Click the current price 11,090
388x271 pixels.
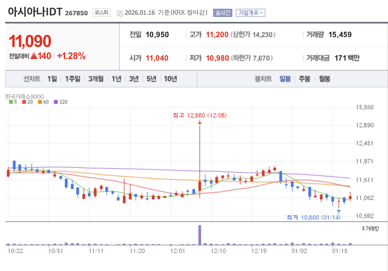click(x=30, y=41)
